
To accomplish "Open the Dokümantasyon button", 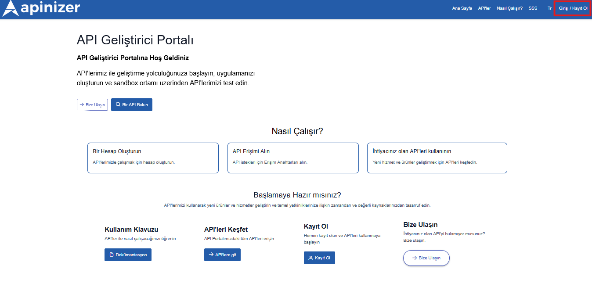I will click(x=128, y=255).
